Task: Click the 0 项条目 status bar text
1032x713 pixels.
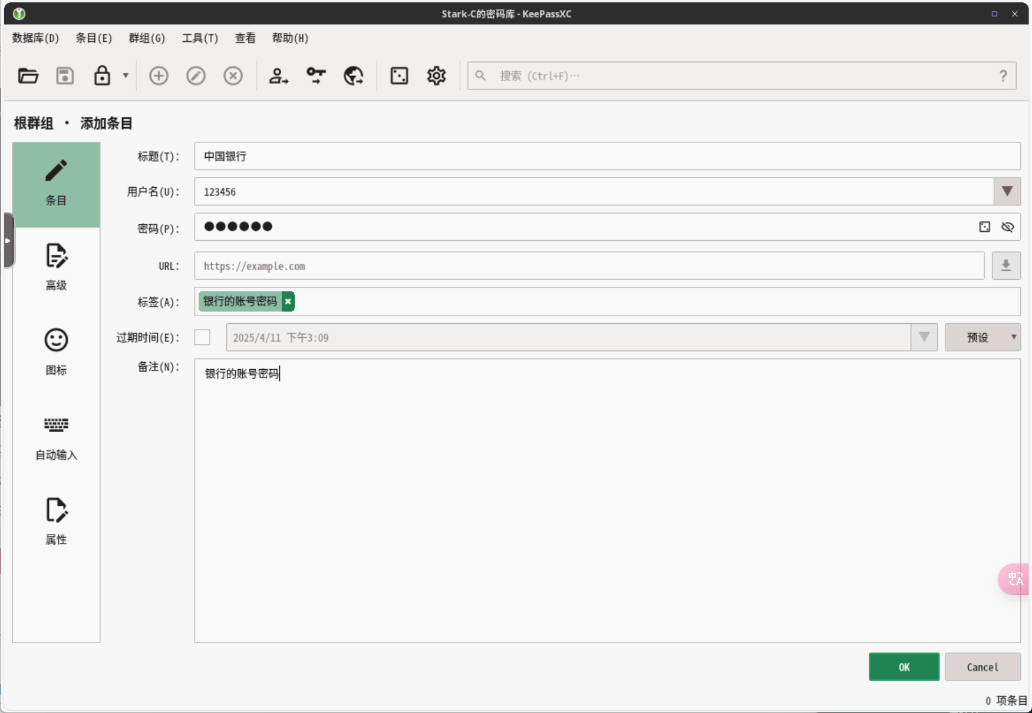Action: pos(1006,700)
